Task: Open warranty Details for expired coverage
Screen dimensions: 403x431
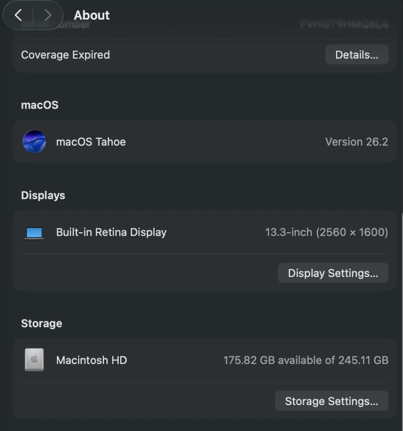Action: pyautogui.click(x=356, y=54)
